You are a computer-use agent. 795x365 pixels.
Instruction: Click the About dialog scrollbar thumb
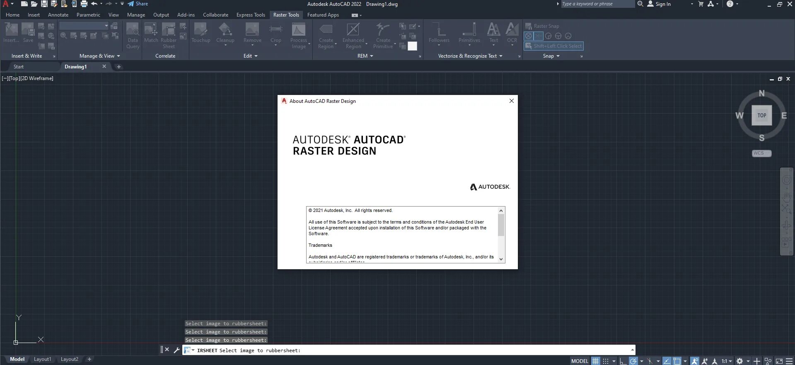pyautogui.click(x=501, y=225)
